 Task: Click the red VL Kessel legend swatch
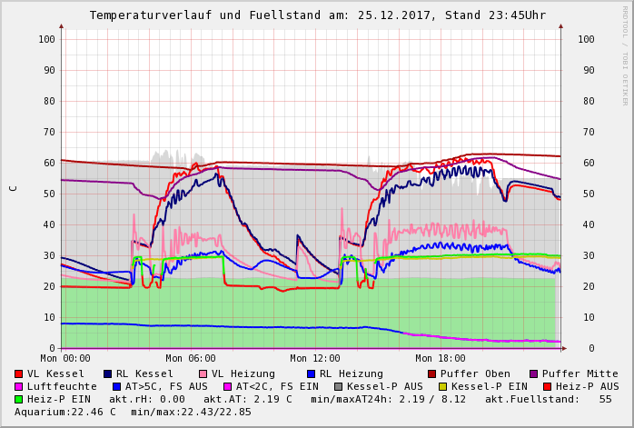point(19,373)
